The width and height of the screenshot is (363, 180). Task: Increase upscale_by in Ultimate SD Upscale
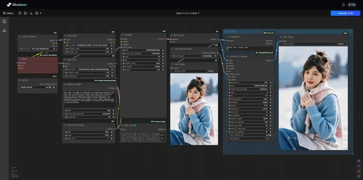271,82
